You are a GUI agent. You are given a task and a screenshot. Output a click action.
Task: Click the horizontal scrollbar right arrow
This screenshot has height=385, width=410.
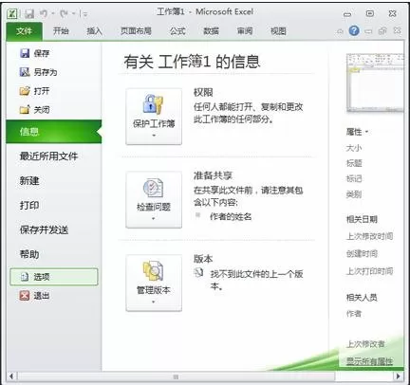[399, 376]
